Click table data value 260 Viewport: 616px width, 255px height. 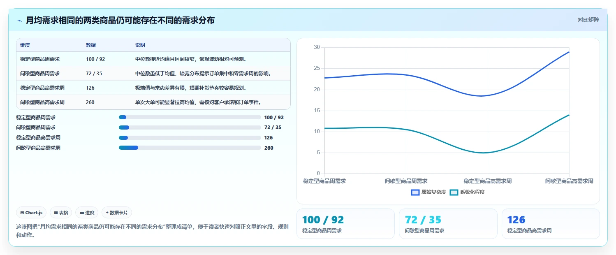click(x=90, y=102)
